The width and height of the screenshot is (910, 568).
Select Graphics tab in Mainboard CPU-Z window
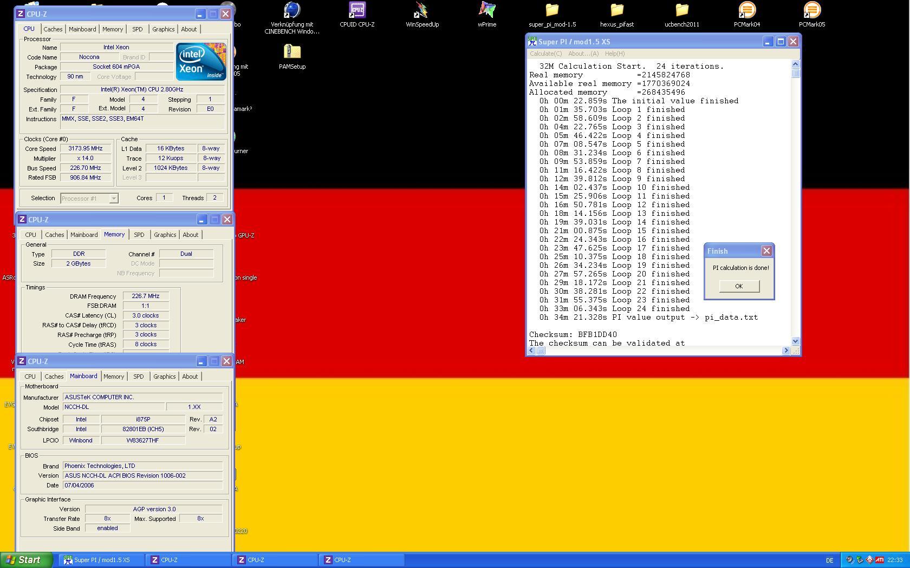(x=165, y=377)
